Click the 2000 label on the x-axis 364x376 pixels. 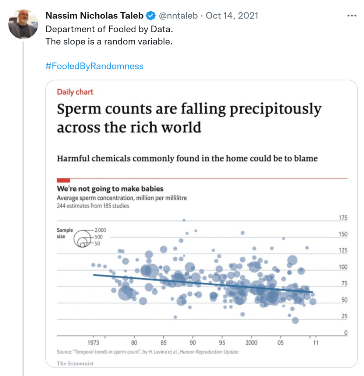[251, 343]
